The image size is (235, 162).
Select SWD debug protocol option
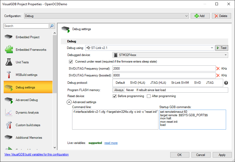197,83
